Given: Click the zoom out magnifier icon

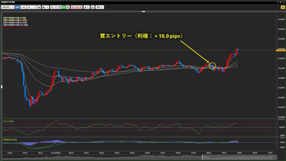Looking at the screenshot, I should 56,7.
